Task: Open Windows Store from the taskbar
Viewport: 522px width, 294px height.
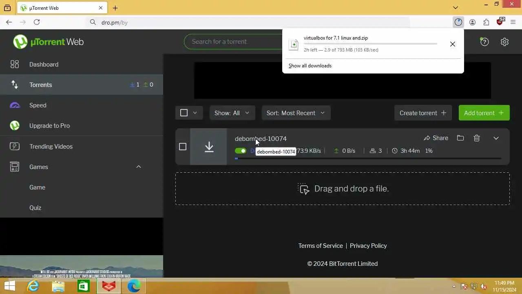Action: click(84, 286)
